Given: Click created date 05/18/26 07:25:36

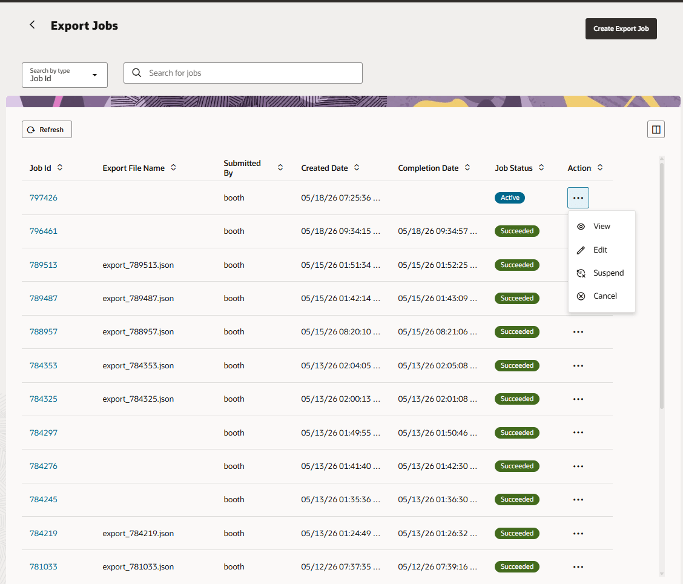Looking at the screenshot, I should (340, 198).
